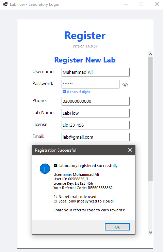This screenshot has height=252, width=163.
Task: Click the Email input field
Action: [x=96, y=137]
